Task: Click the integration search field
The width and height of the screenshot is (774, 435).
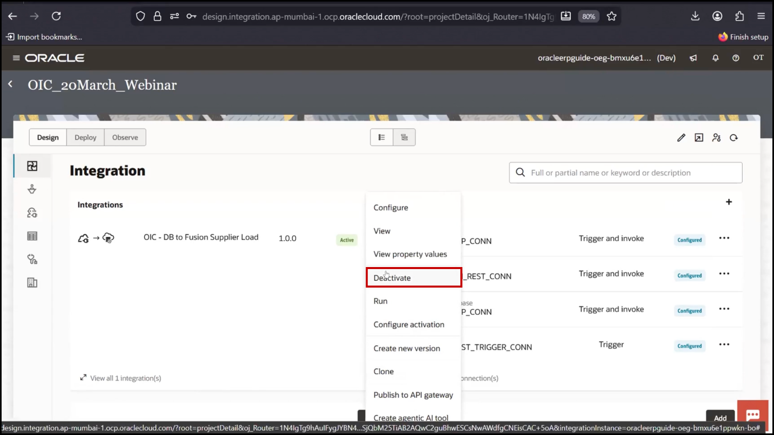Action: point(625,173)
